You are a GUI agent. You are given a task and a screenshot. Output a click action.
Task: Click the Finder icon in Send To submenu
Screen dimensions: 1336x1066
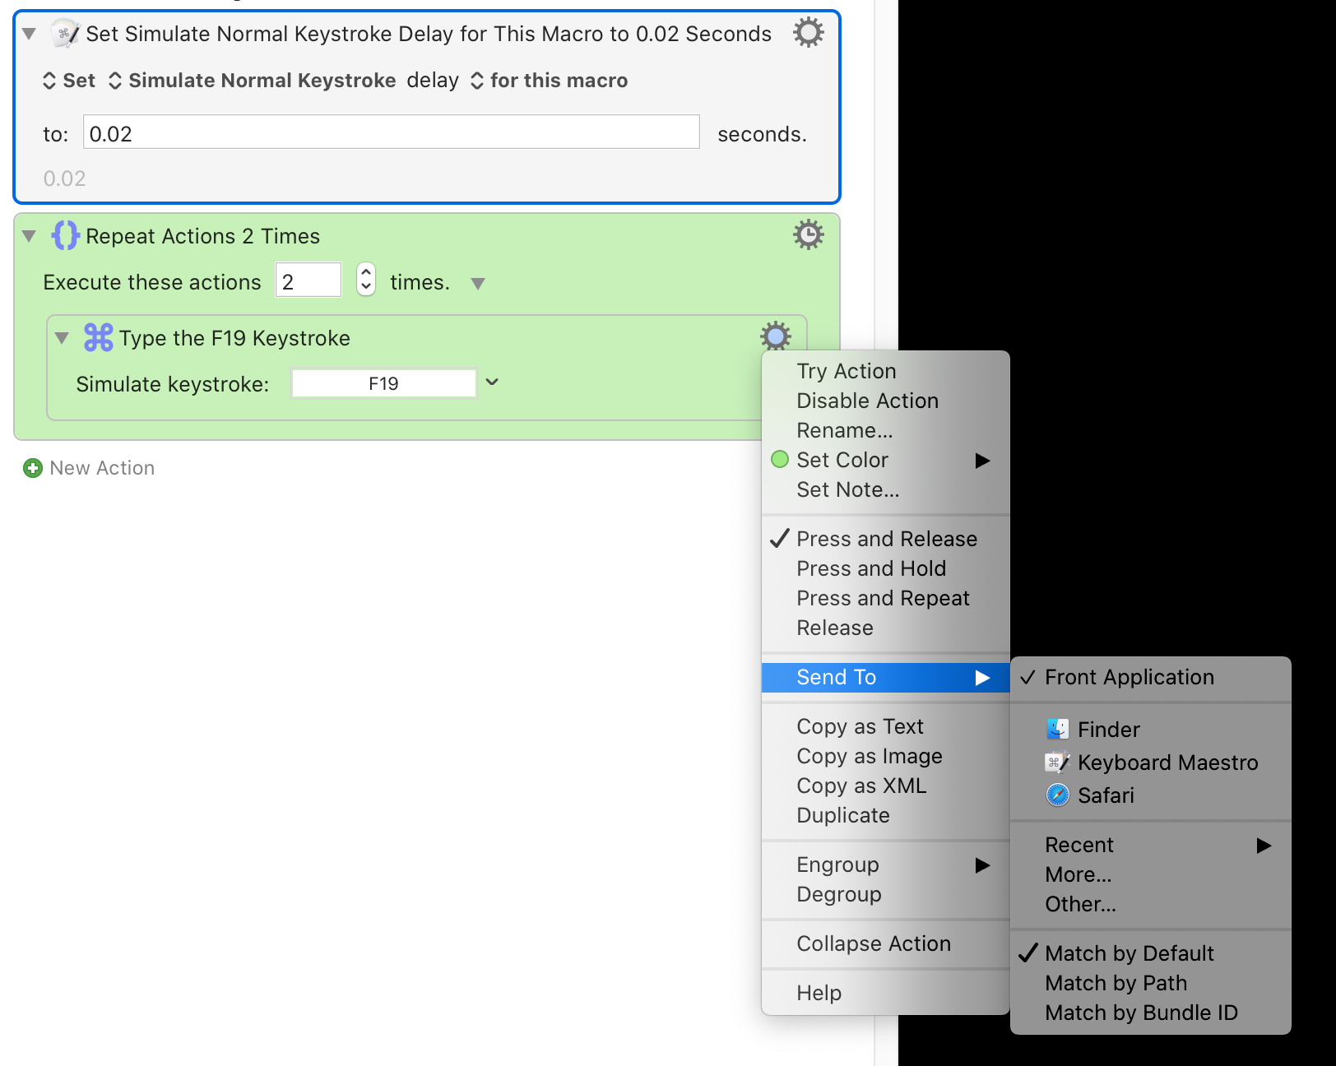pos(1057,730)
